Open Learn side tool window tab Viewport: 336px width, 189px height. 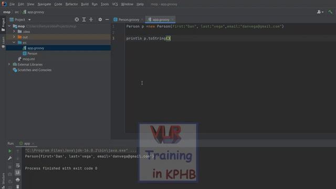(x=3, y=42)
